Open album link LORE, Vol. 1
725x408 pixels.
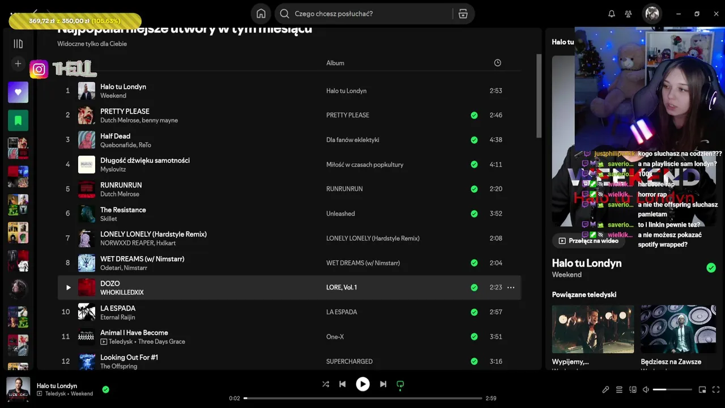tap(342, 287)
